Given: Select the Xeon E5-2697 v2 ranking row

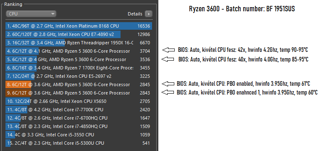Looking at the screenshot, I should pyautogui.click(x=79, y=76).
